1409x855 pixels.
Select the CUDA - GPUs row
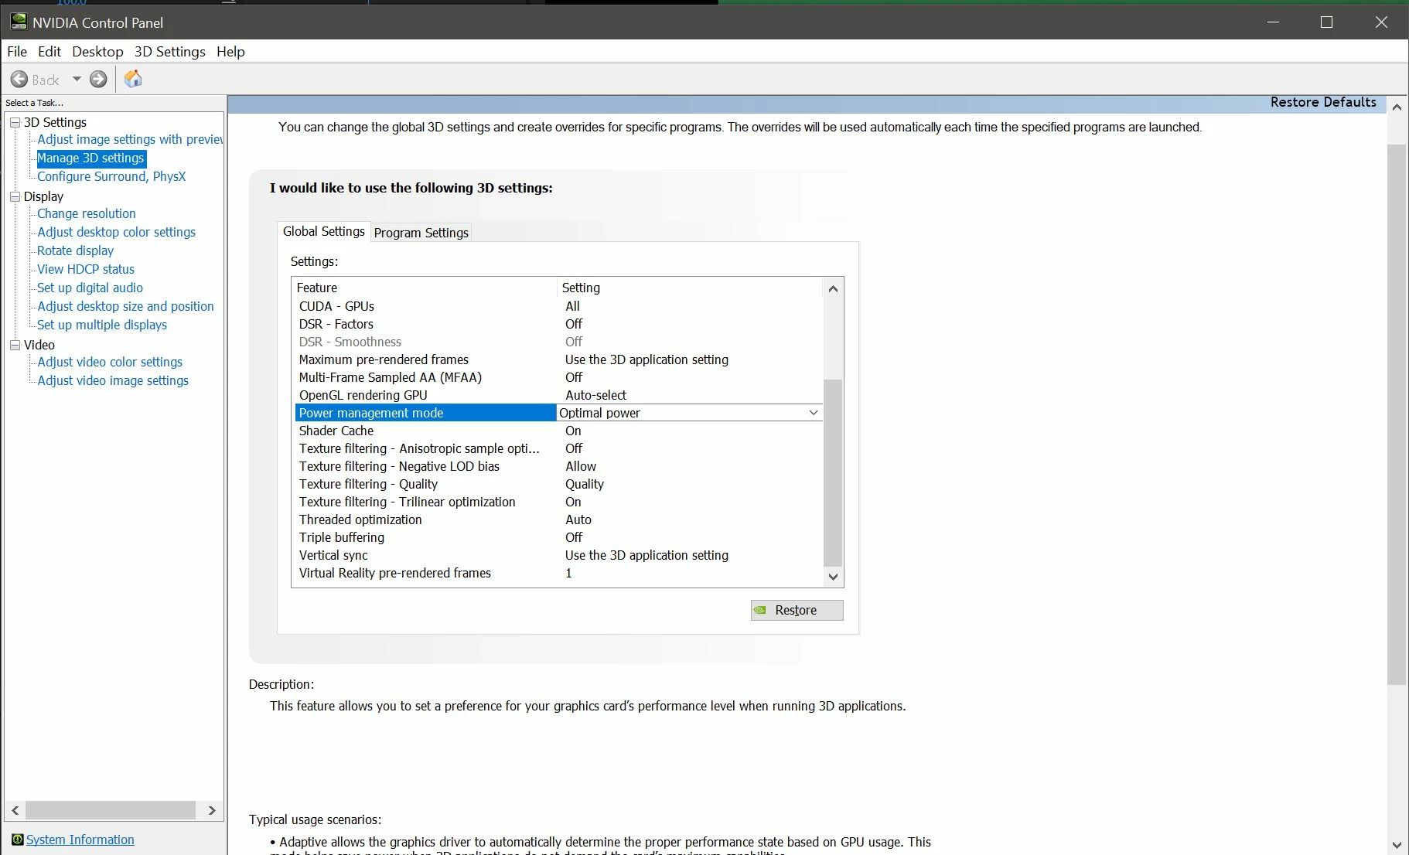(557, 306)
